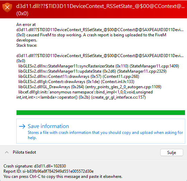Click the 'Stack trace:' label
This screenshot has height=181, width=187.
click(27, 45)
